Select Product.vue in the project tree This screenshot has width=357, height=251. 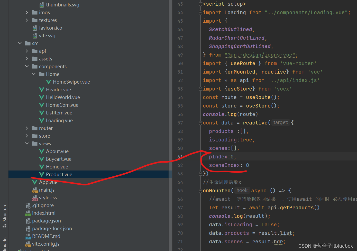click(90, 174)
